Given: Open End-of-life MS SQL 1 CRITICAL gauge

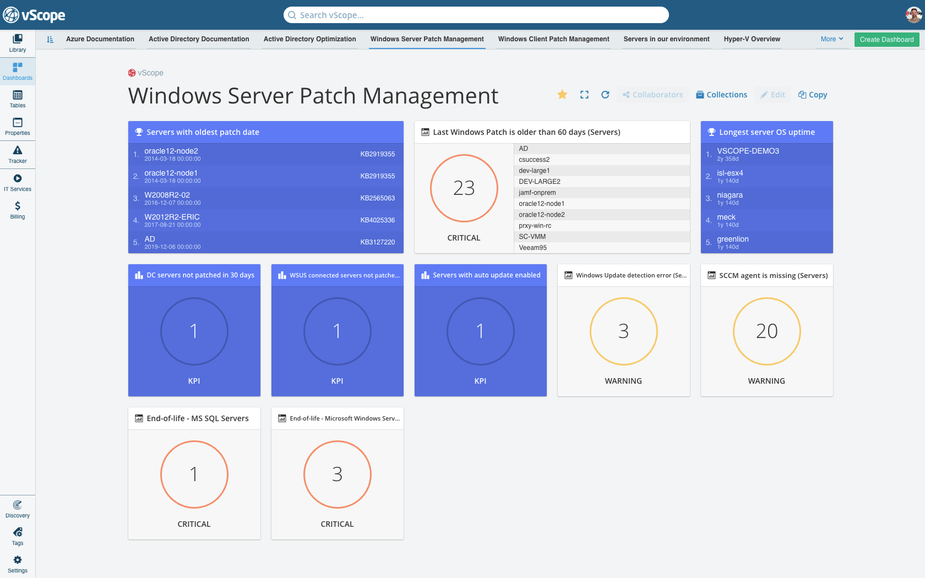Looking at the screenshot, I should tap(194, 475).
